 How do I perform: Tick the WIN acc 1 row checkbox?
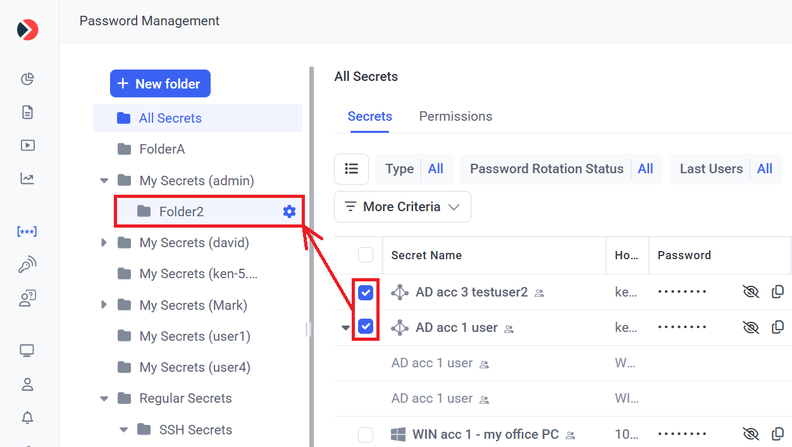point(366,435)
